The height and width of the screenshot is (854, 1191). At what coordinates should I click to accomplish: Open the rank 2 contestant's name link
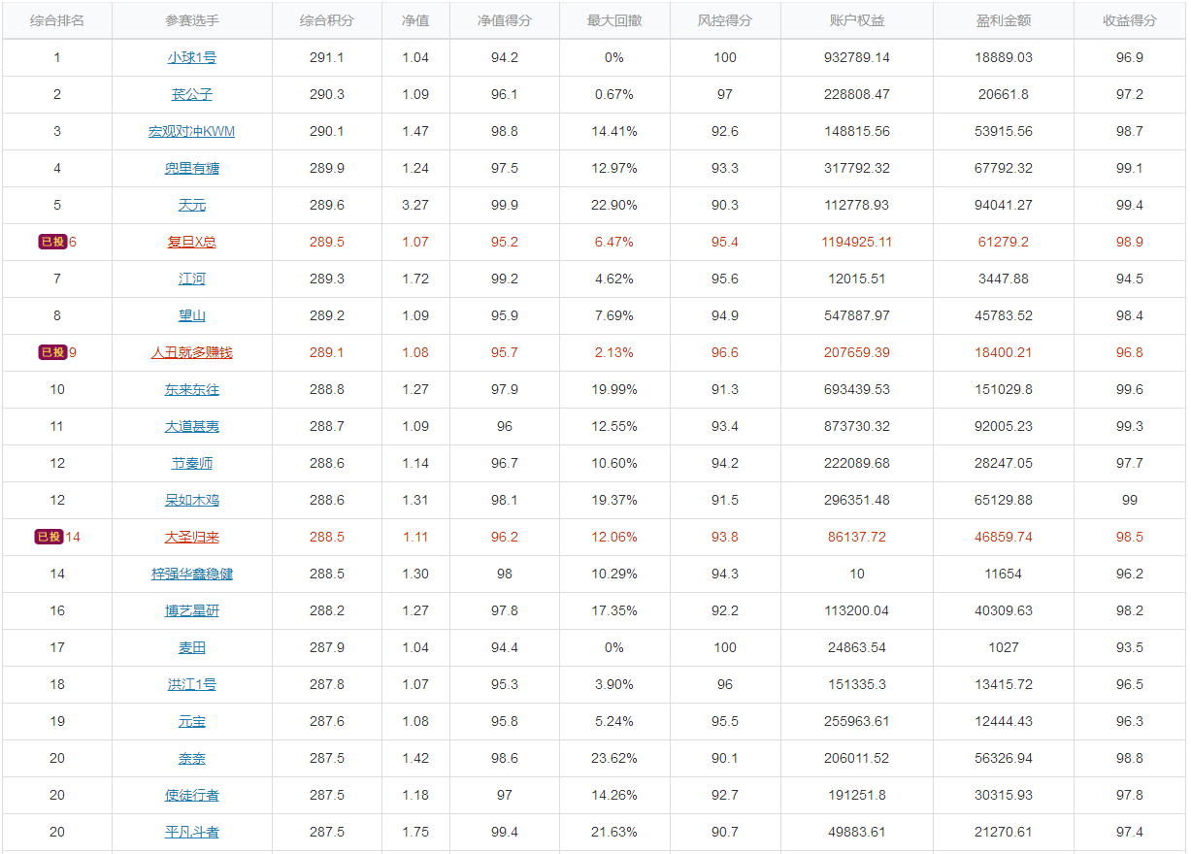tap(191, 94)
